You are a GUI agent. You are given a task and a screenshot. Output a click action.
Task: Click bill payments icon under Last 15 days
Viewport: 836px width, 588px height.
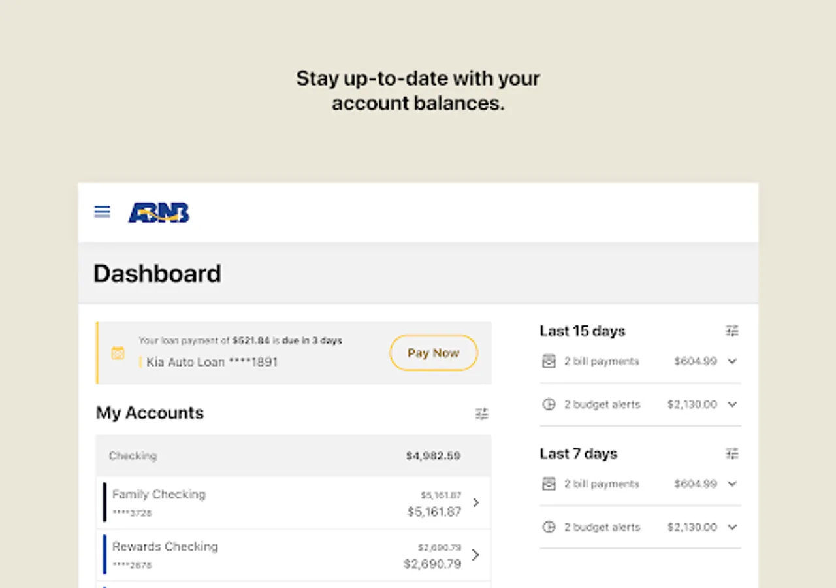coord(549,361)
